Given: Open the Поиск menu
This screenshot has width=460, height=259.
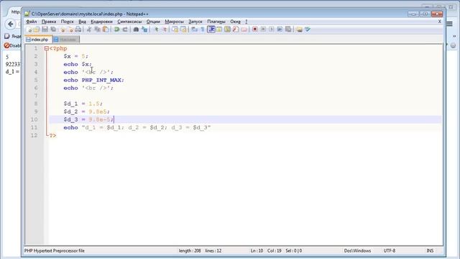Looking at the screenshot, I should click(x=67, y=22).
